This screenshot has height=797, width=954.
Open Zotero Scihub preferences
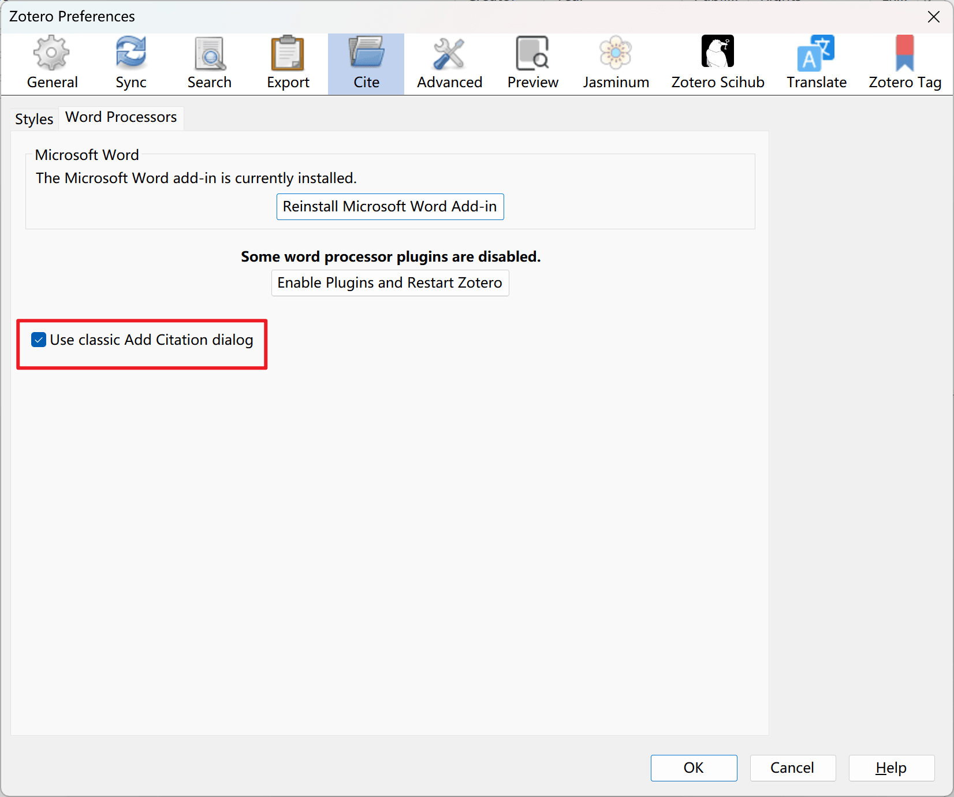(x=717, y=64)
